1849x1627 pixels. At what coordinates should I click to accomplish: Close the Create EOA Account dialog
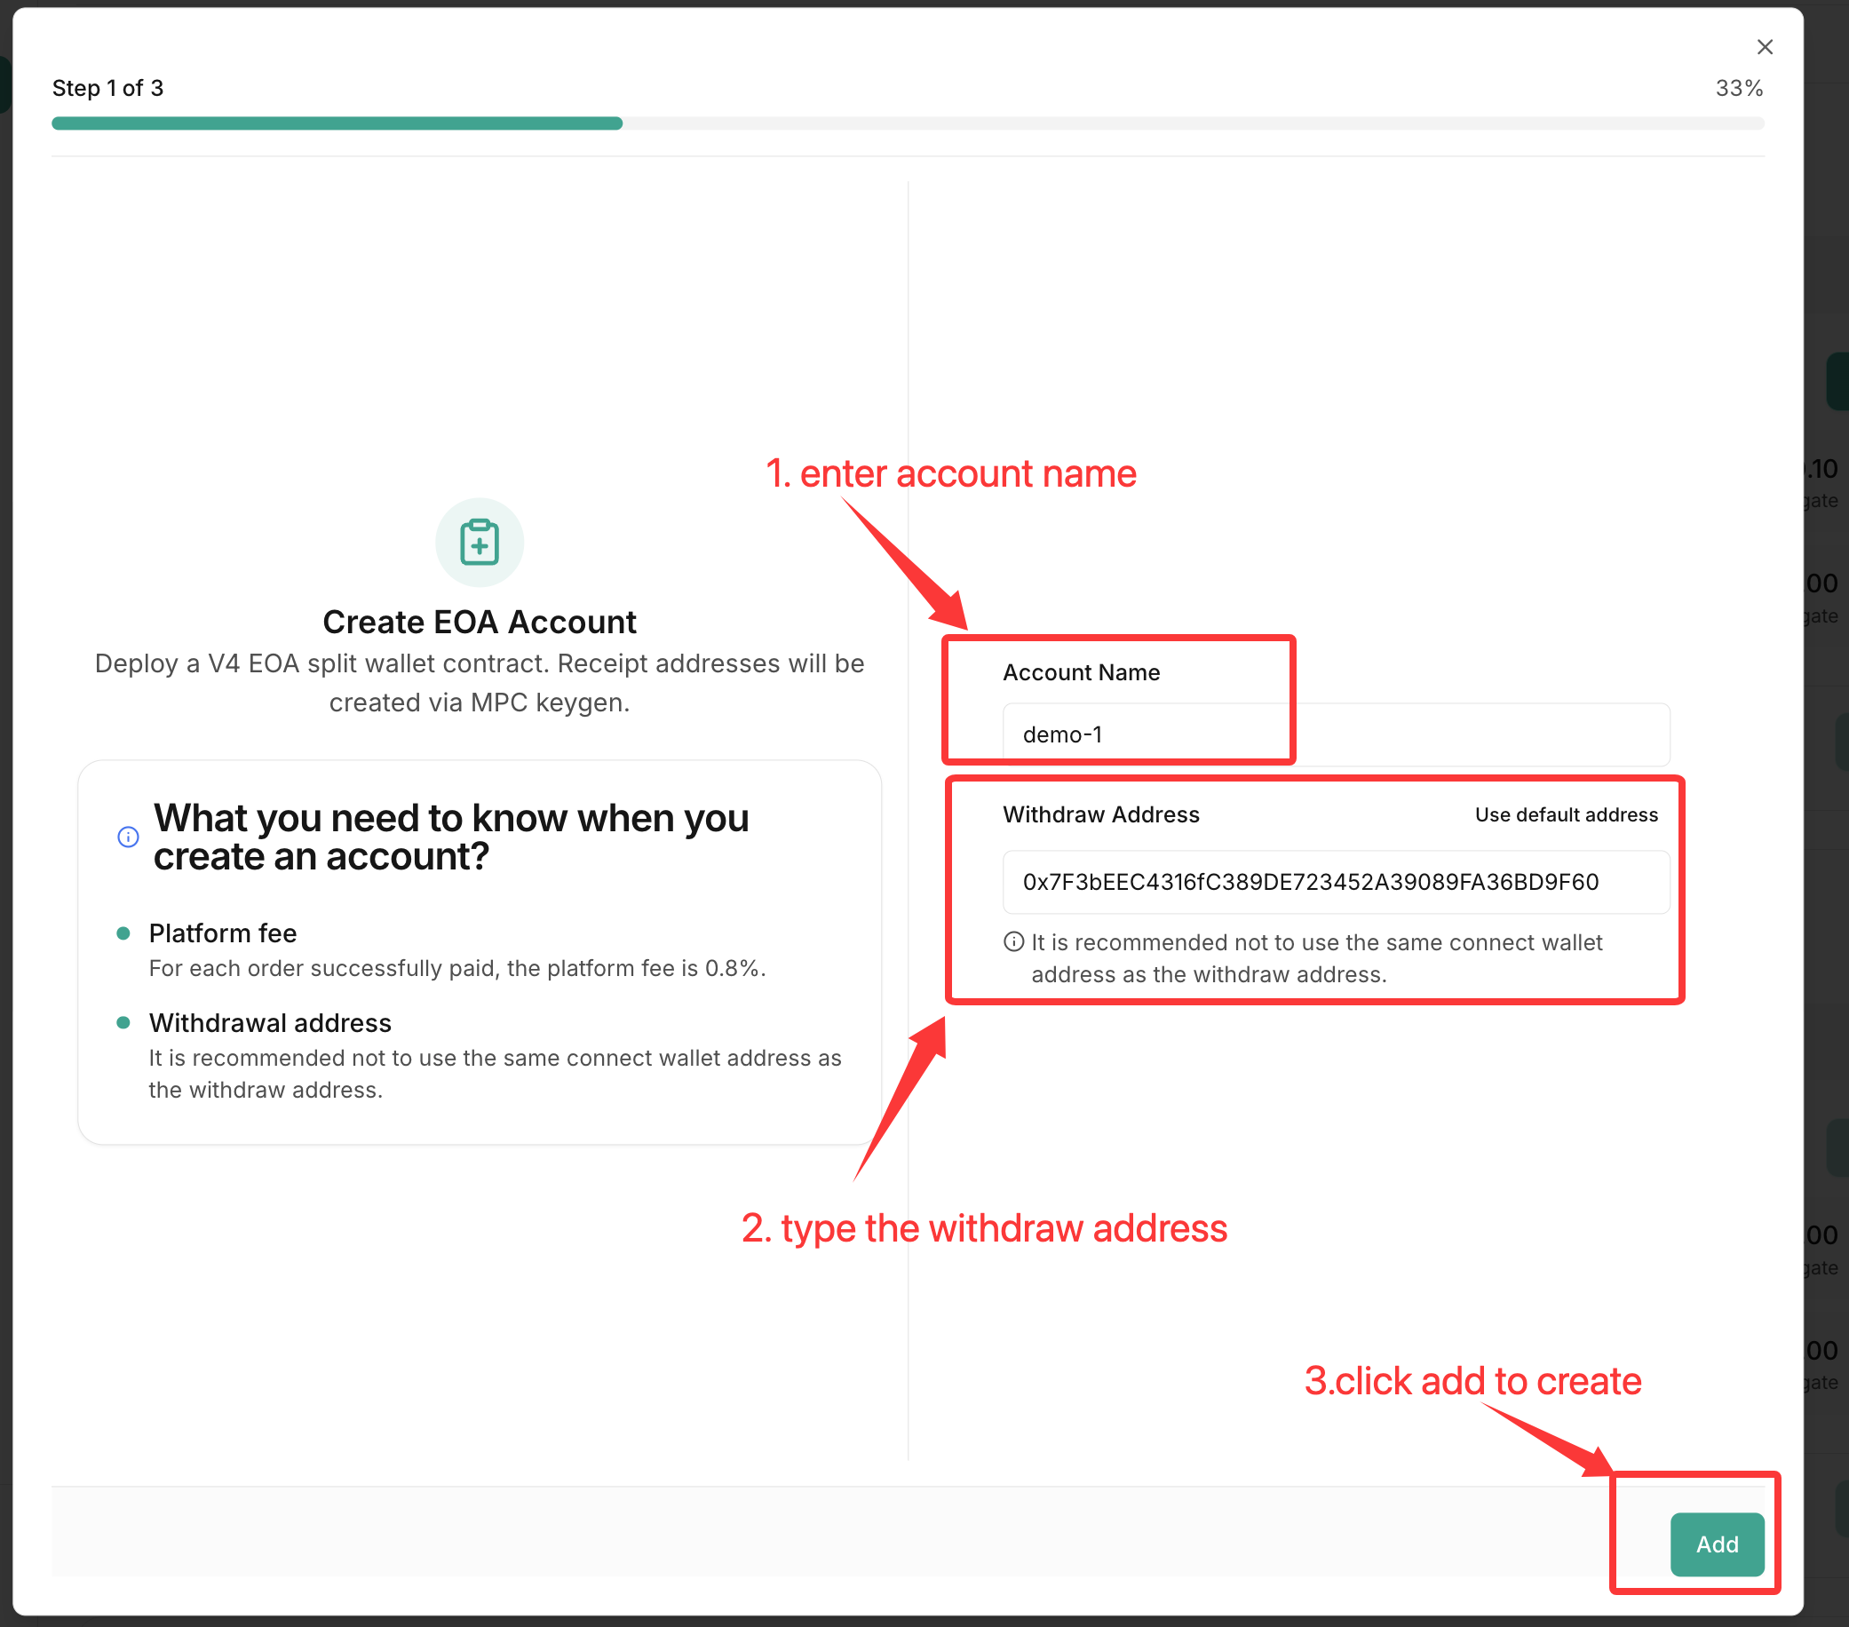tap(1764, 47)
